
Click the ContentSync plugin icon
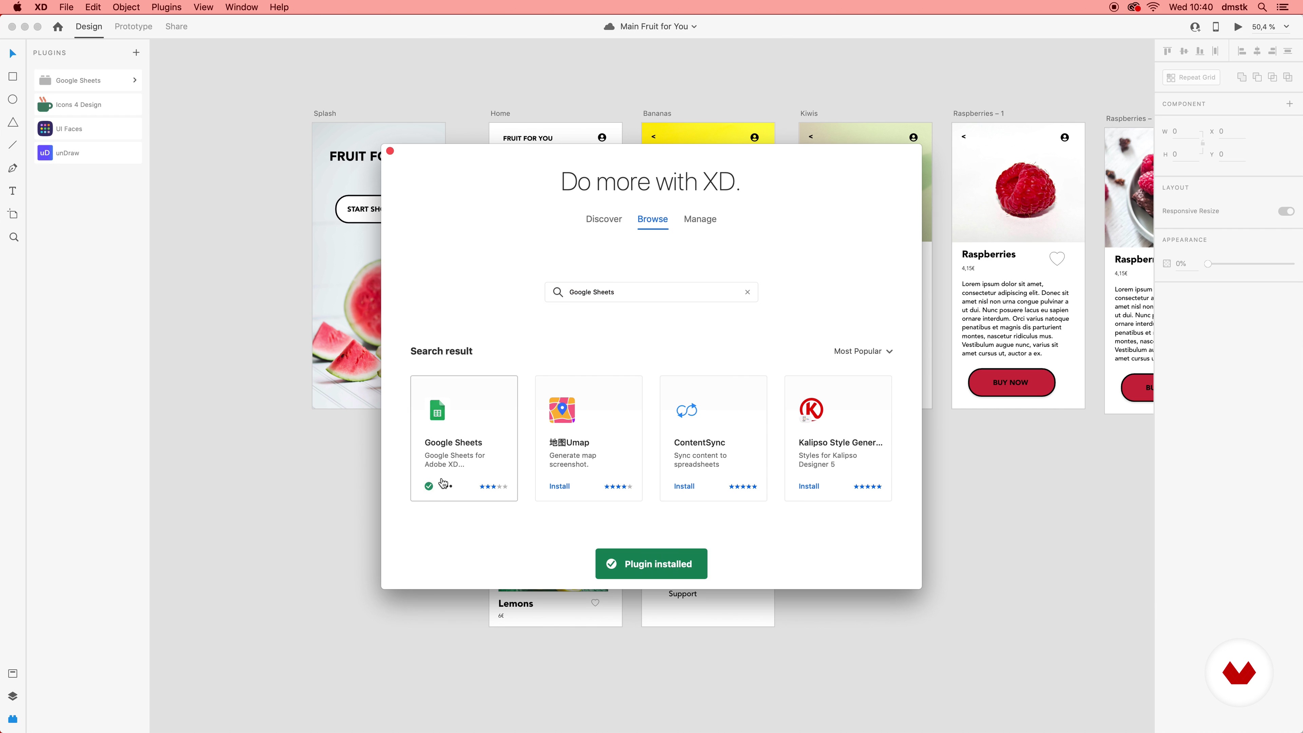[687, 410]
